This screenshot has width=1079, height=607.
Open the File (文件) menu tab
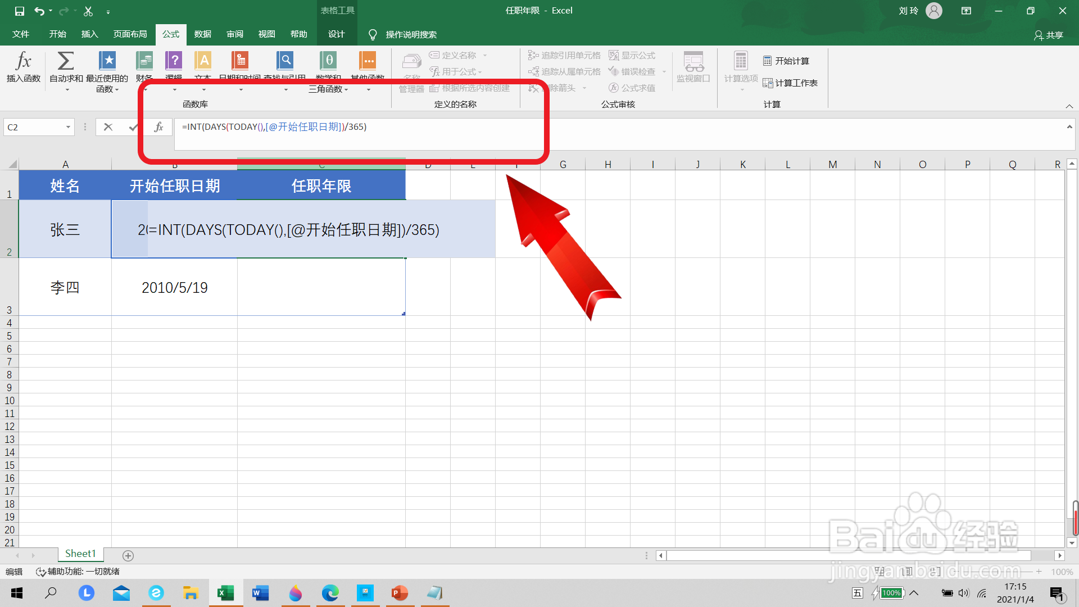click(21, 34)
